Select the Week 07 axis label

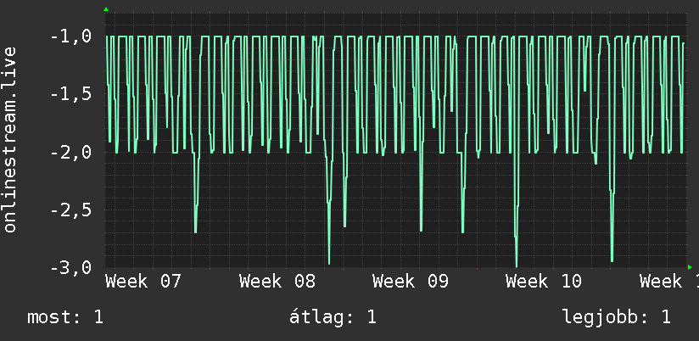[x=143, y=282]
